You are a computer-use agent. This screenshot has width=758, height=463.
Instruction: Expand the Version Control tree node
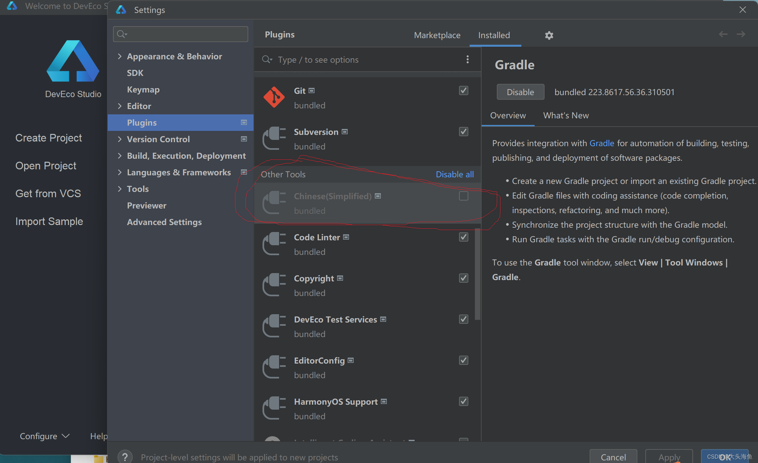click(x=120, y=139)
